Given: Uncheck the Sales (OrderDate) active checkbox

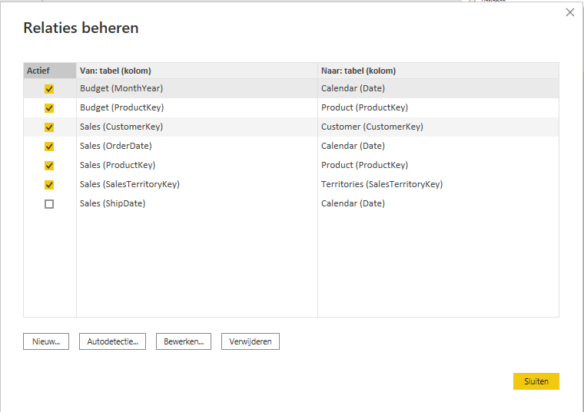Looking at the screenshot, I should (49, 147).
